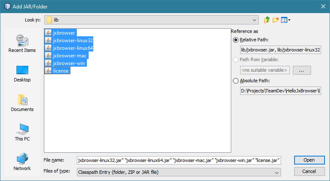This screenshot has height=181, width=330.
Task: Close the Add JAR/Folder dialog
Action: point(323,6)
